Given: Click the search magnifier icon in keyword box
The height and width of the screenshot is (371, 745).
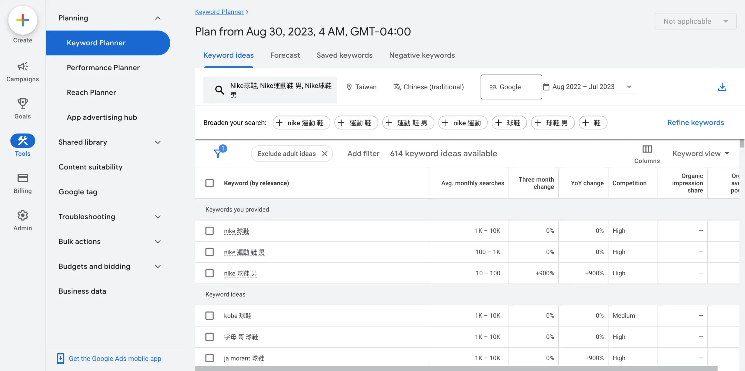Looking at the screenshot, I should tap(219, 90).
